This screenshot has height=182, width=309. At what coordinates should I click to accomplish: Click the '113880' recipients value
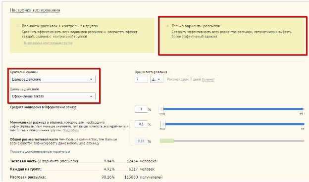(131, 177)
